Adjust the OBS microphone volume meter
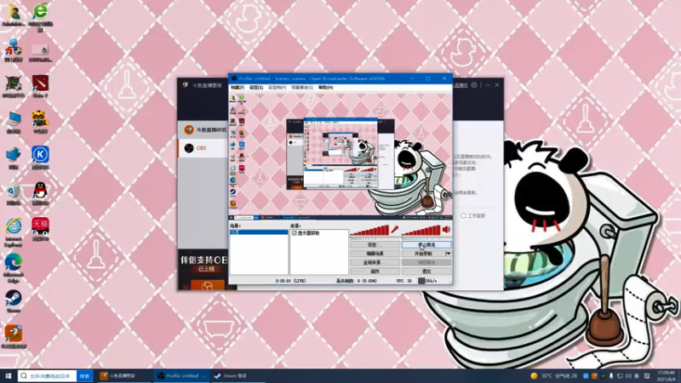 [x=369, y=230]
